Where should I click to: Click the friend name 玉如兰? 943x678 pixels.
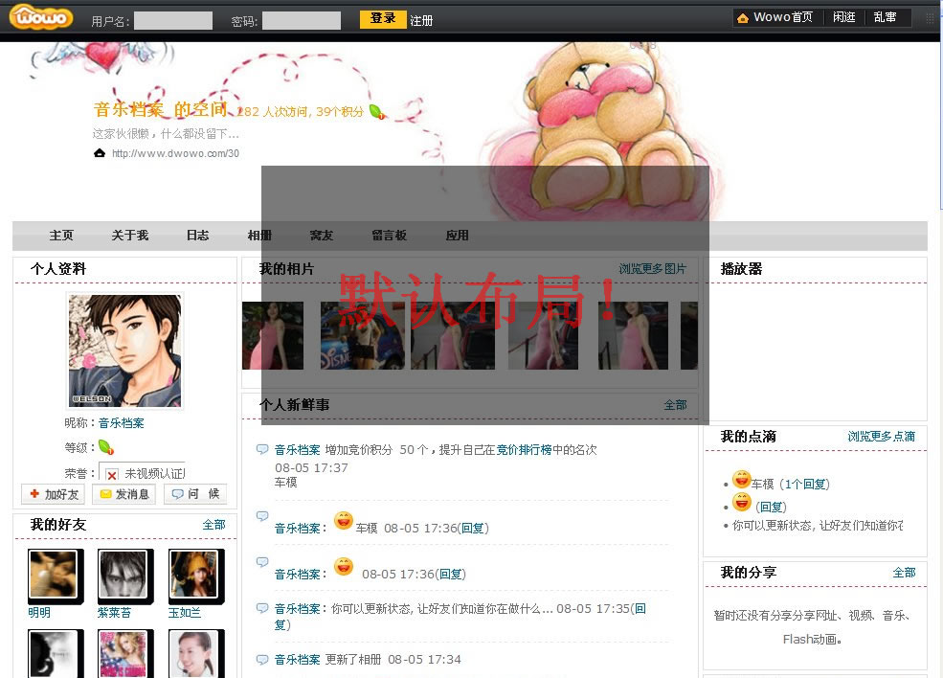coord(185,613)
